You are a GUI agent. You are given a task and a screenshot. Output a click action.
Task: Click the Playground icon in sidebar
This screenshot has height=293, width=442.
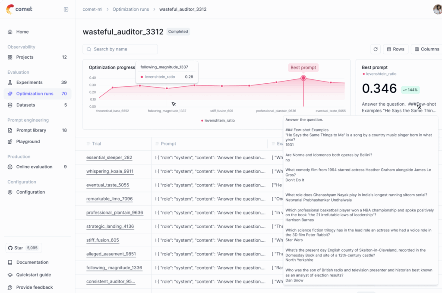pyautogui.click(x=10, y=142)
